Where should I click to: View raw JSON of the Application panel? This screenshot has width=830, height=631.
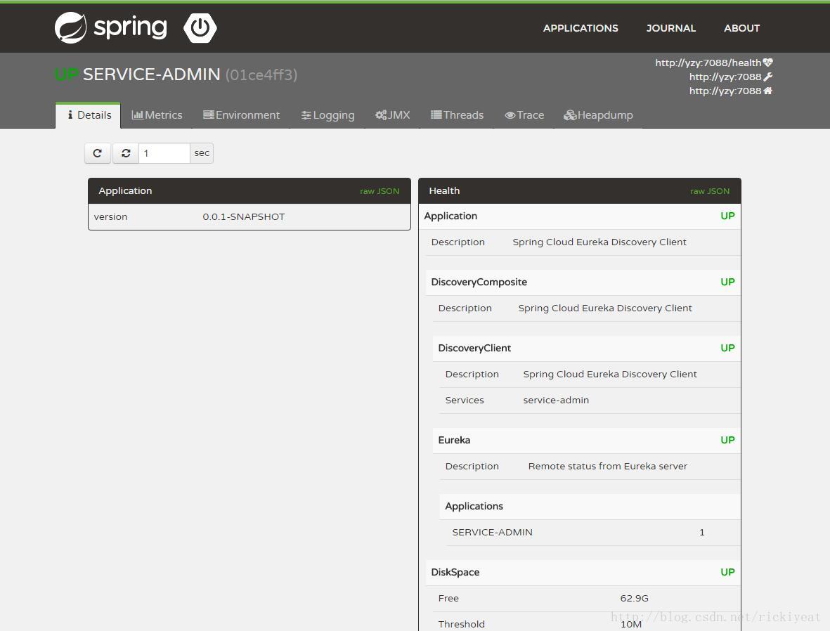click(x=380, y=190)
